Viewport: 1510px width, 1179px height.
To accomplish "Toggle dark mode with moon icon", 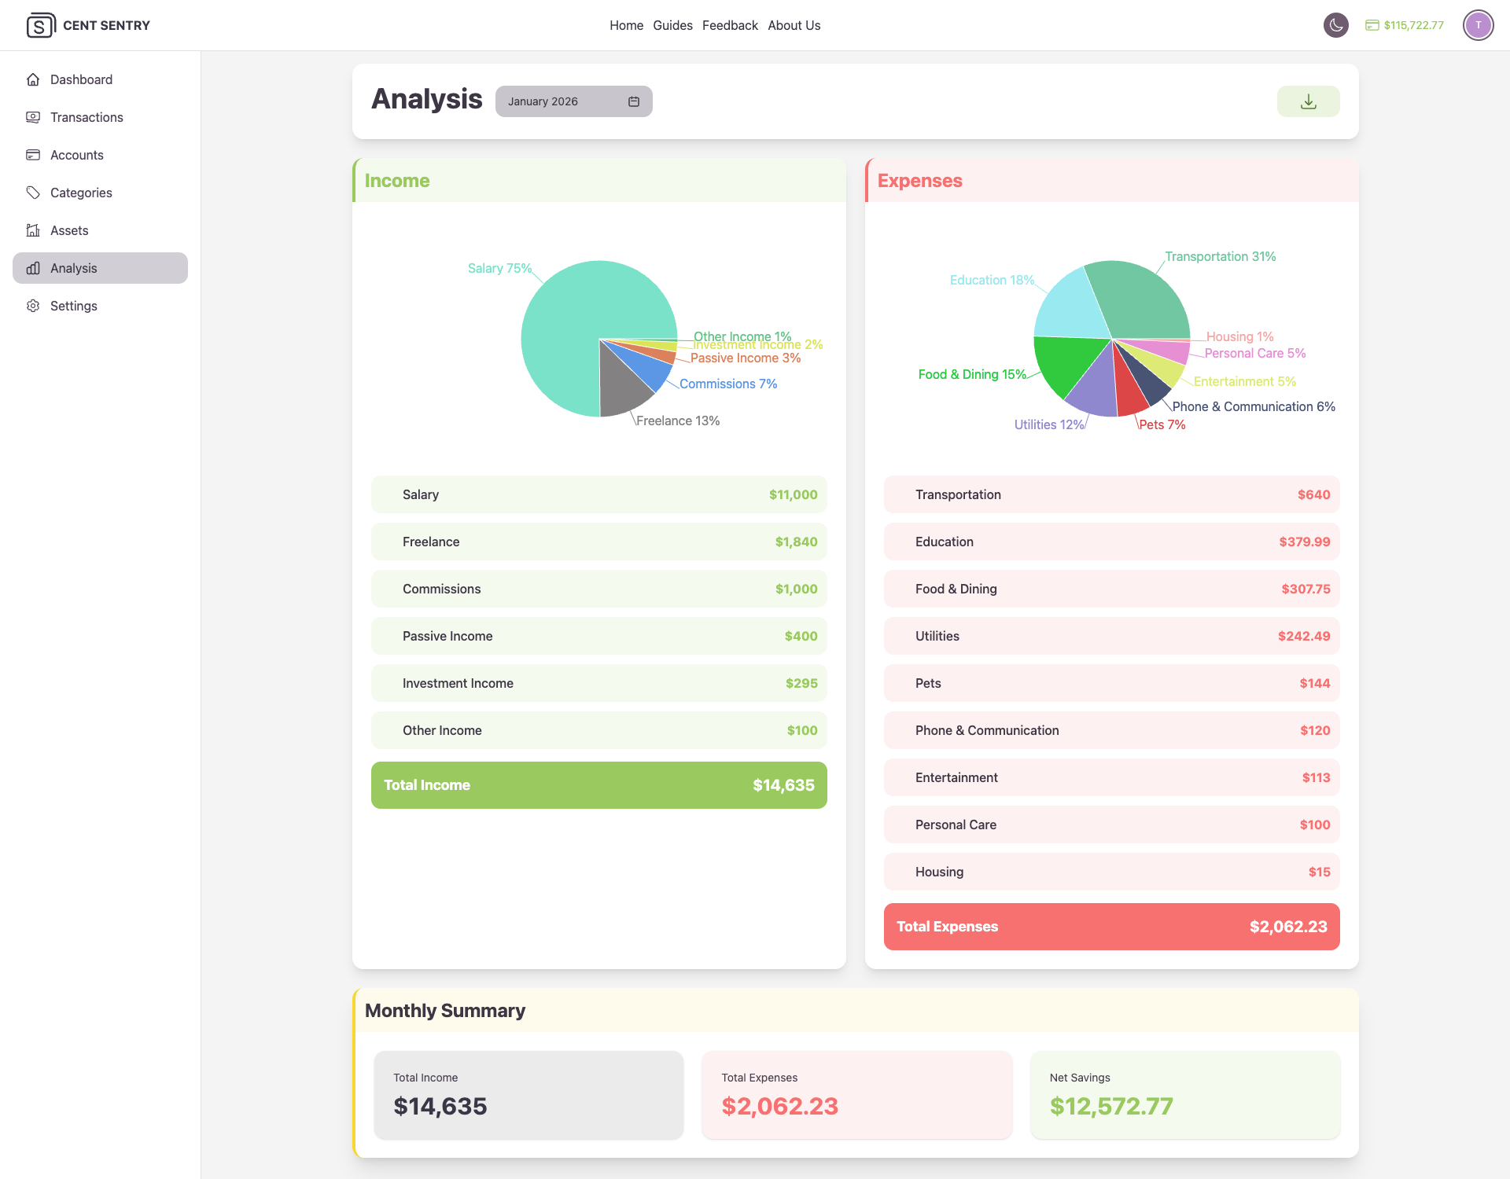I will point(1335,25).
